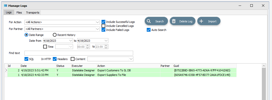Click the Delete Log trash button

182,21
